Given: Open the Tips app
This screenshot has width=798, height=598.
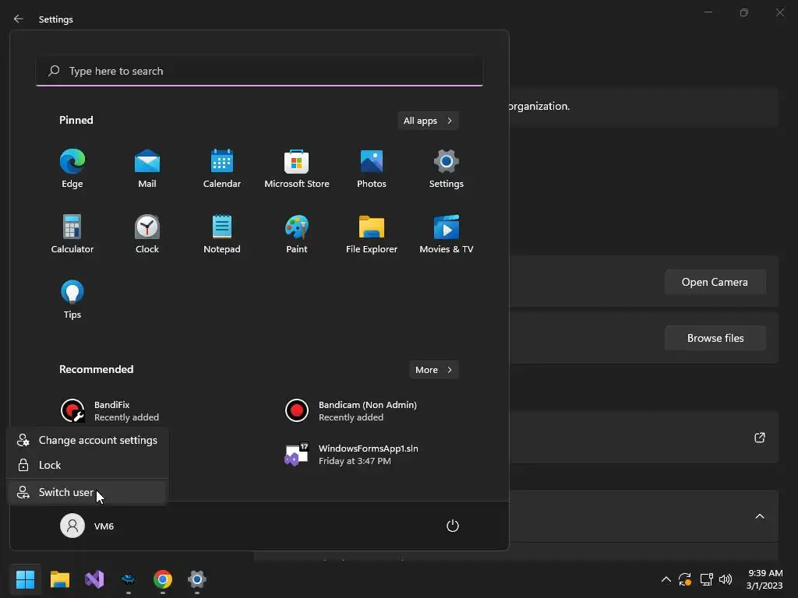Looking at the screenshot, I should [x=72, y=300].
